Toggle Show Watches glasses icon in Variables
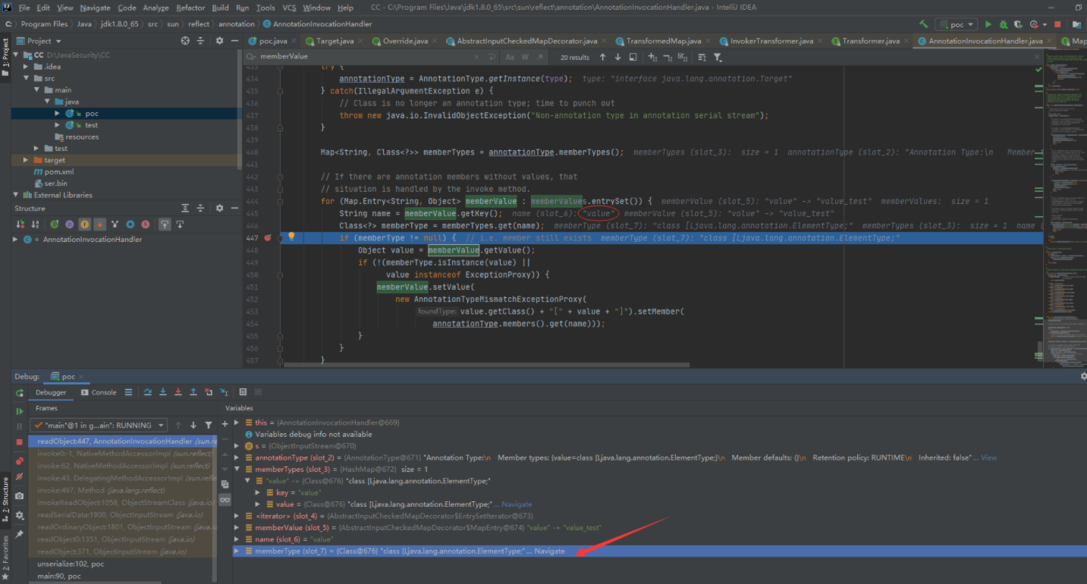Screen dimensions: 1087x584 225,500
